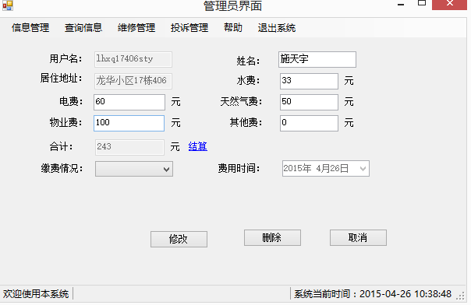Screen dimensions: 471x305
Task: Open the 维修管理 menu
Action: click(x=136, y=28)
